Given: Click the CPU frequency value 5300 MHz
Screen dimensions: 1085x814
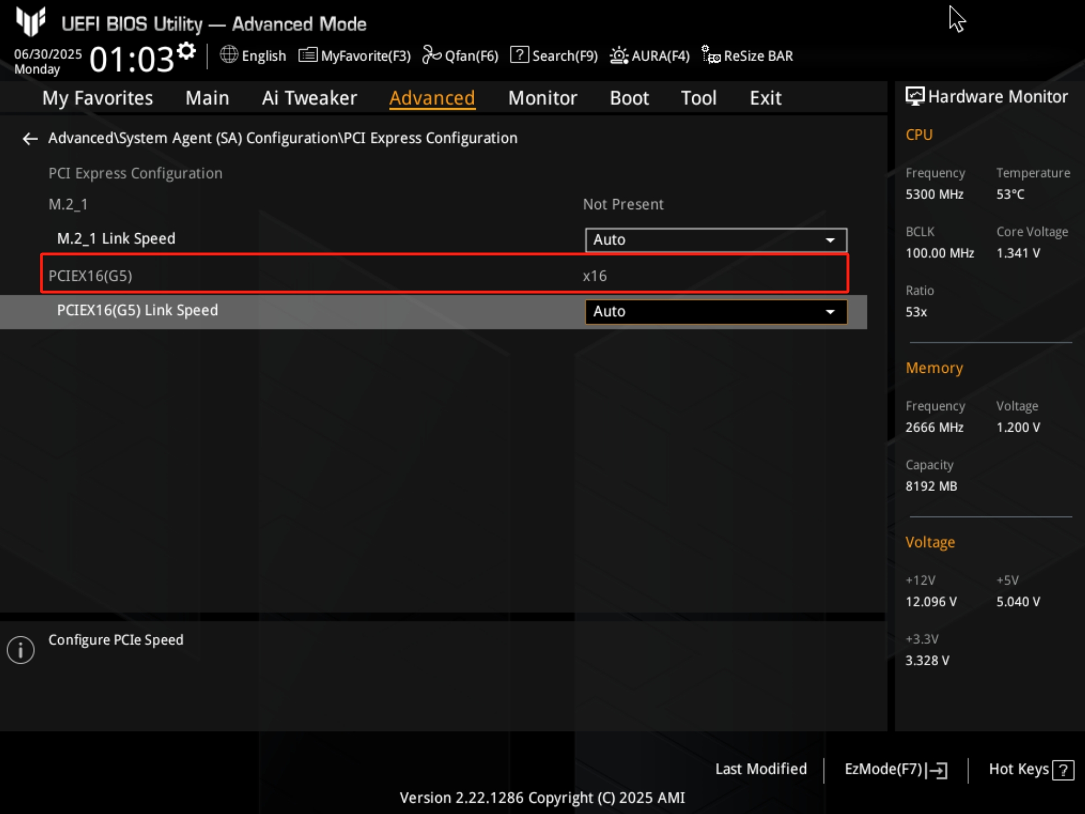Looking at the screenshot, I should (934, 195).
